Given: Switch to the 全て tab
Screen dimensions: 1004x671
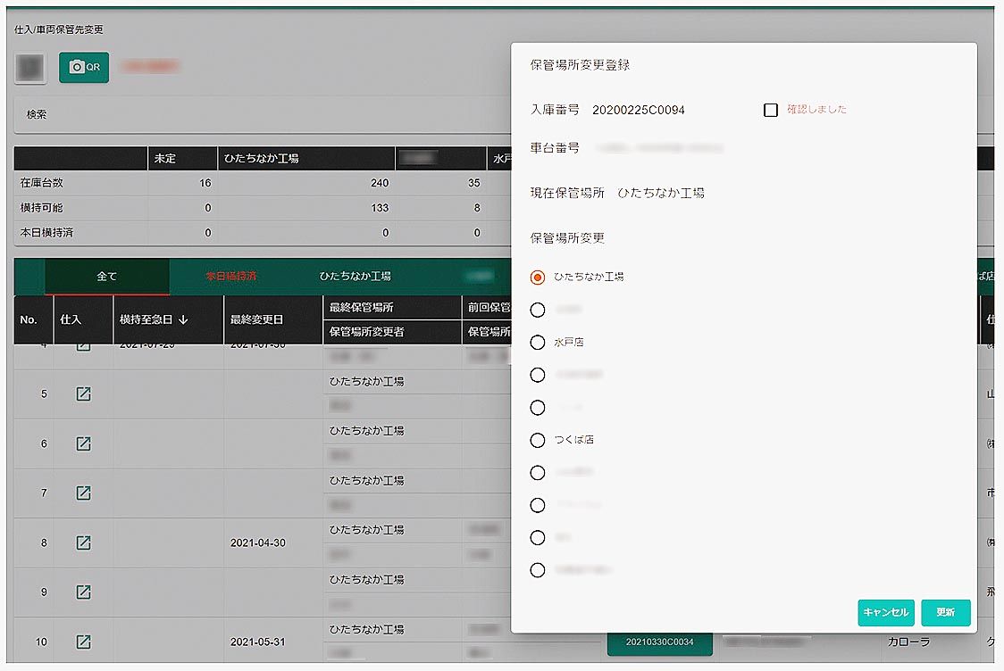Looking at the screenshot, I should 106,277.
